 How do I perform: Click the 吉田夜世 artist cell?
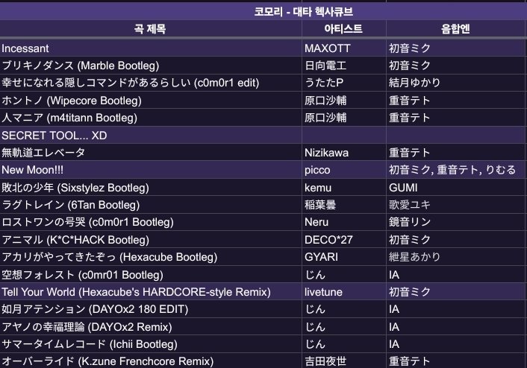click(x=344, y=361)
